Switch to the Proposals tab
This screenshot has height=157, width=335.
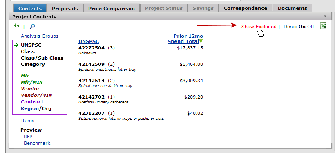[65, 9]
